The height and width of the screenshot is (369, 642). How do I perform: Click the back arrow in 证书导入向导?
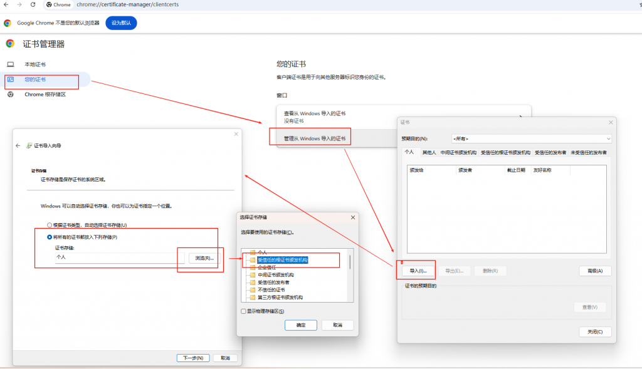point(18,145)
